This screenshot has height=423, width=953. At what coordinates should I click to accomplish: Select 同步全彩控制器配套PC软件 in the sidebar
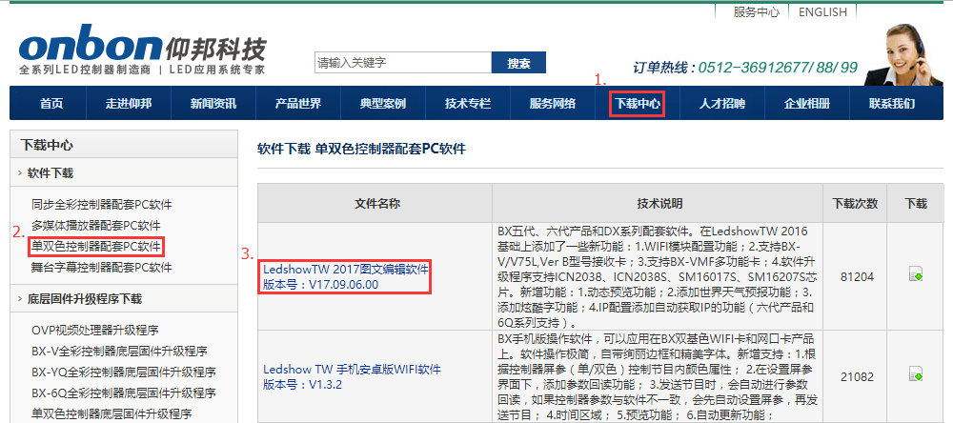point(102,205)
